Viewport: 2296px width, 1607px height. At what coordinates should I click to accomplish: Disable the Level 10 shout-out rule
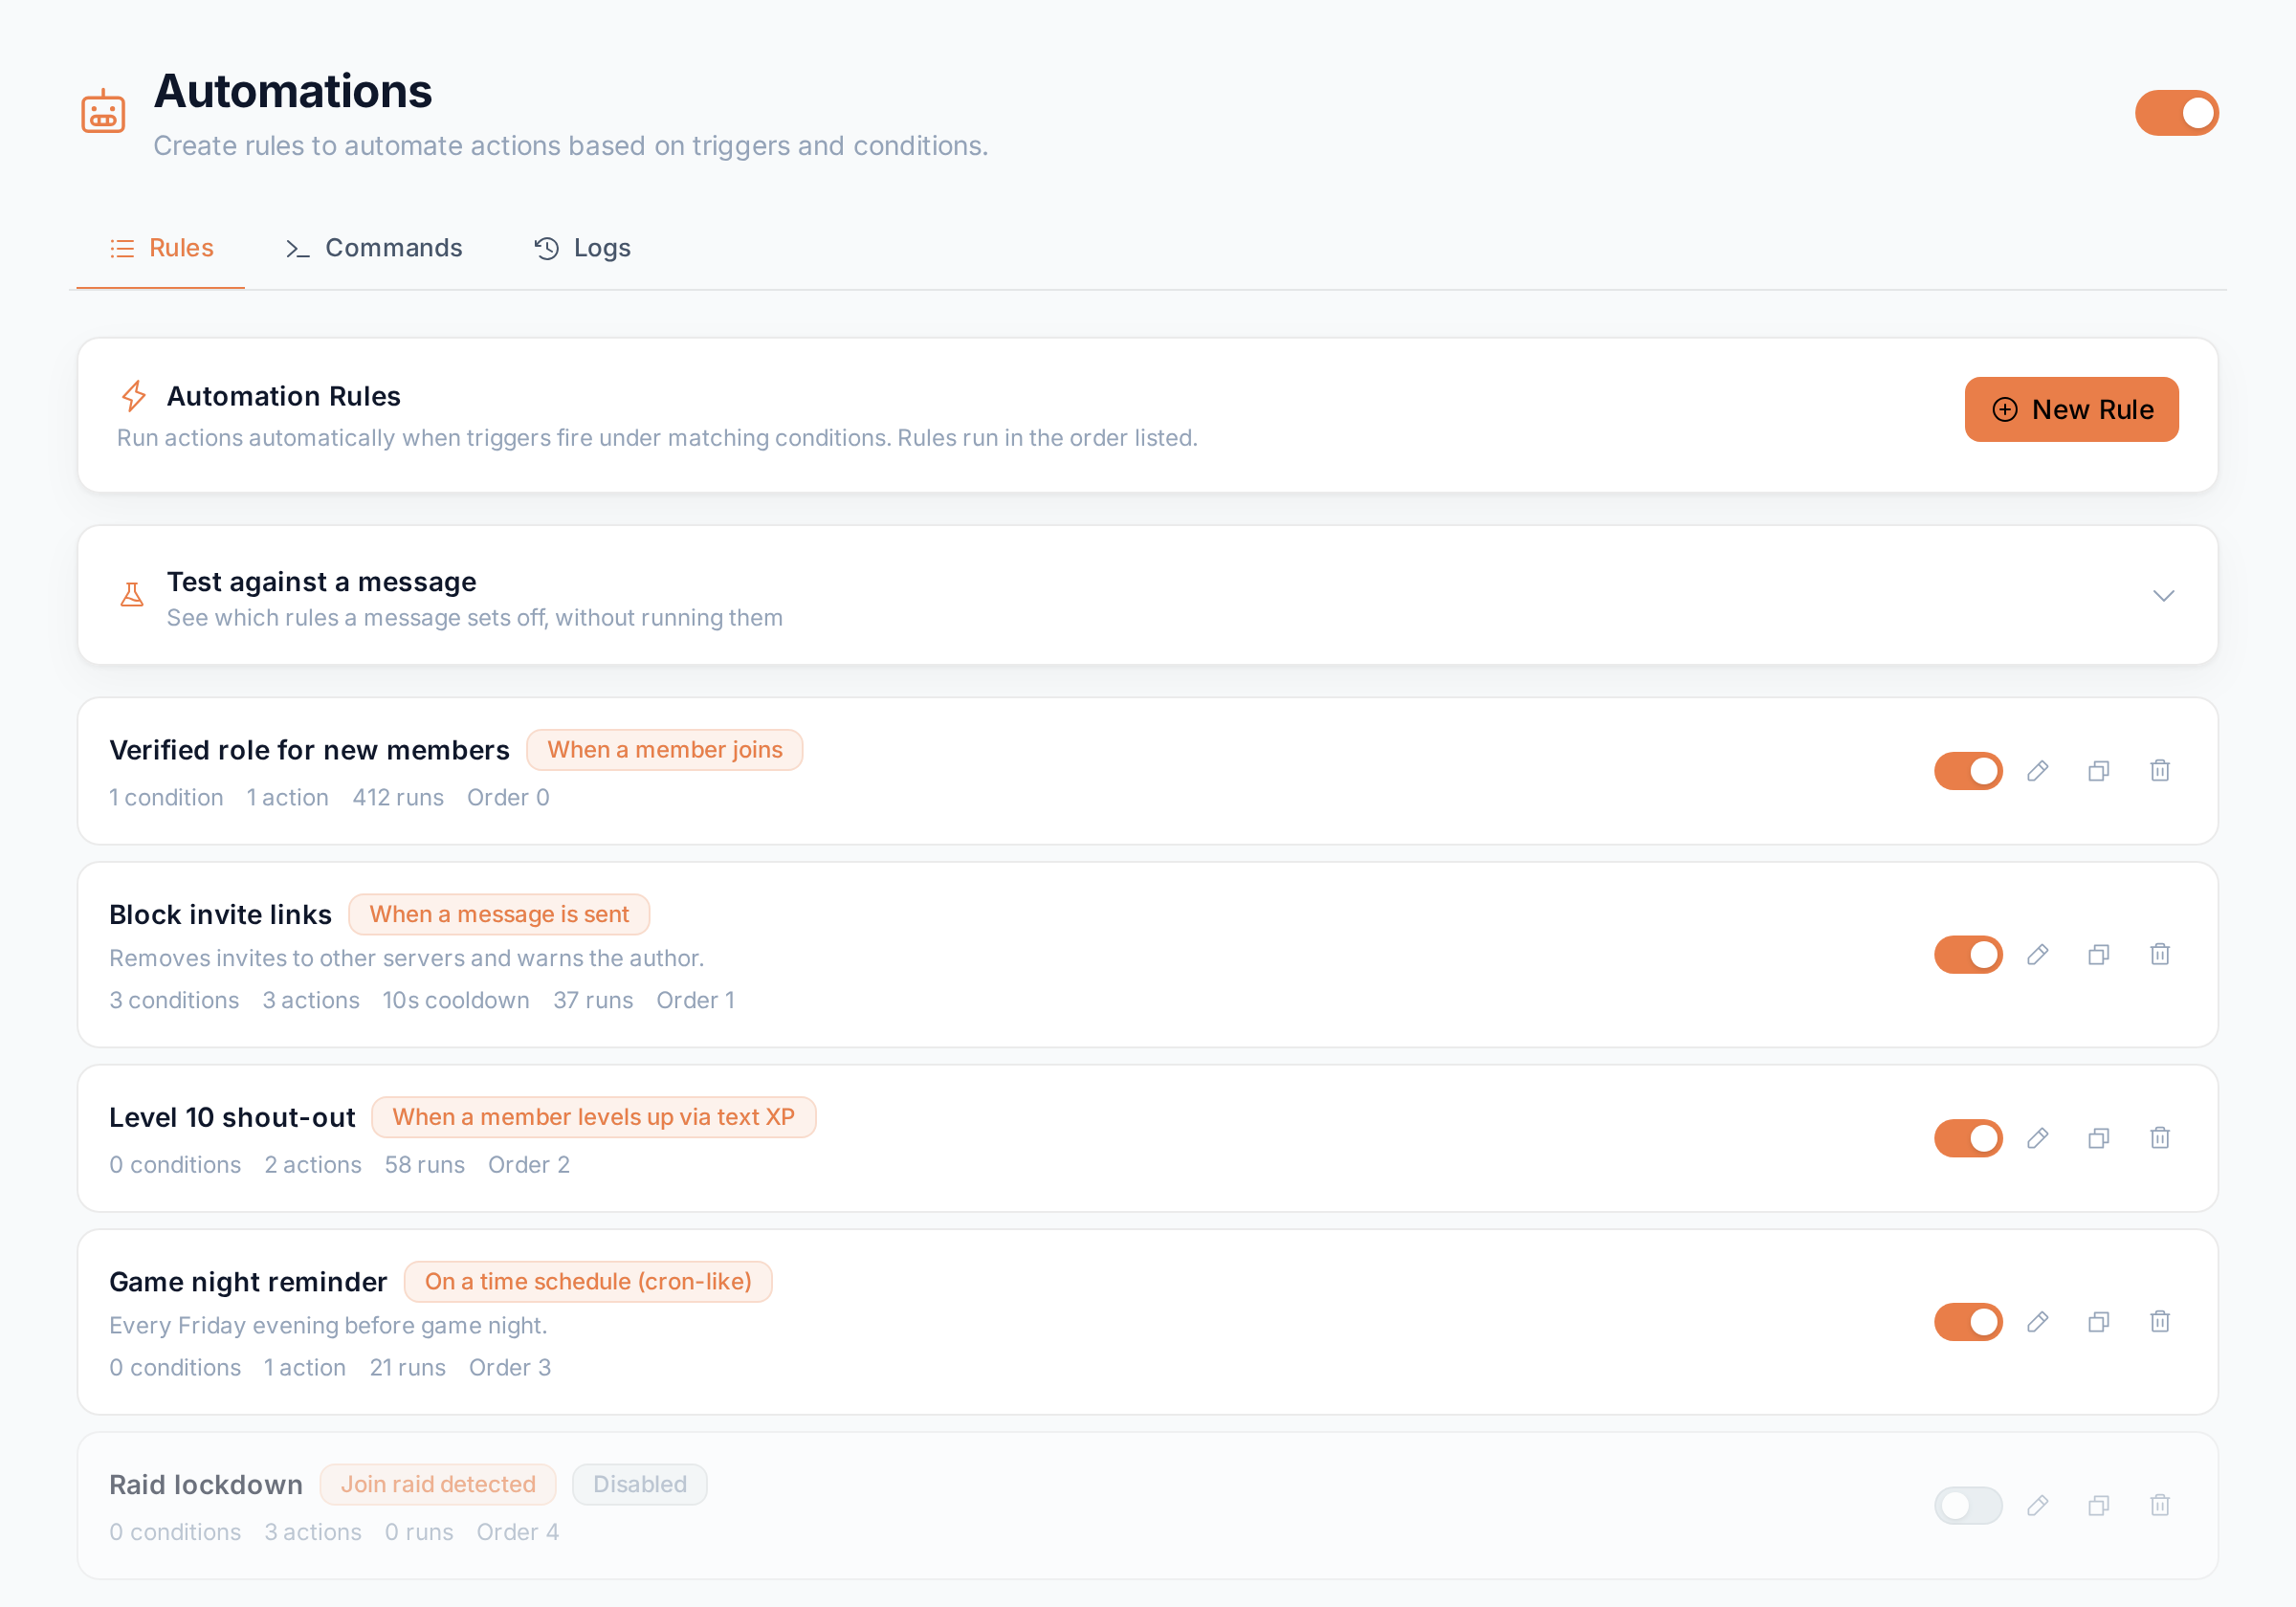[1968, 1138]
